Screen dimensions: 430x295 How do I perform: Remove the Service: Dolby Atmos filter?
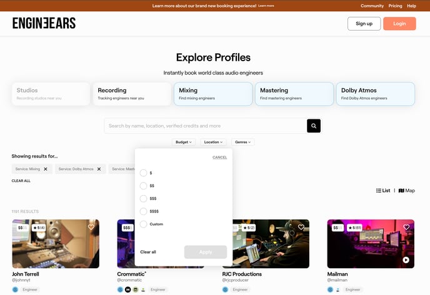[99, 169]
